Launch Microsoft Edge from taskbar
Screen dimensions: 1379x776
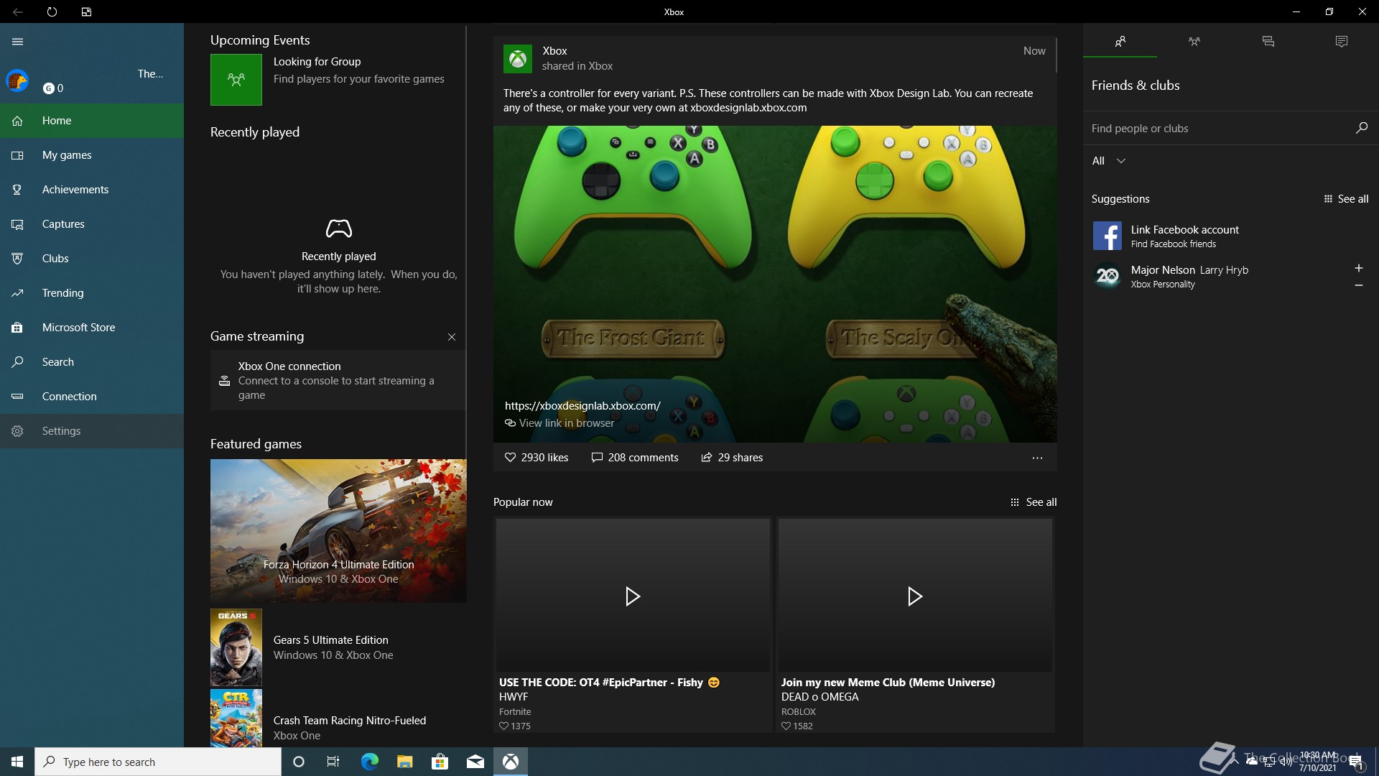[x=369, y=762]
